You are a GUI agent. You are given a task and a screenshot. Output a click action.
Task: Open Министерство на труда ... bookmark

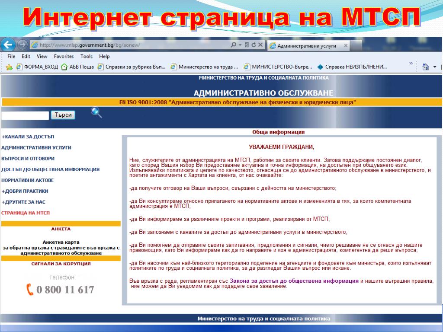[204, 67]
